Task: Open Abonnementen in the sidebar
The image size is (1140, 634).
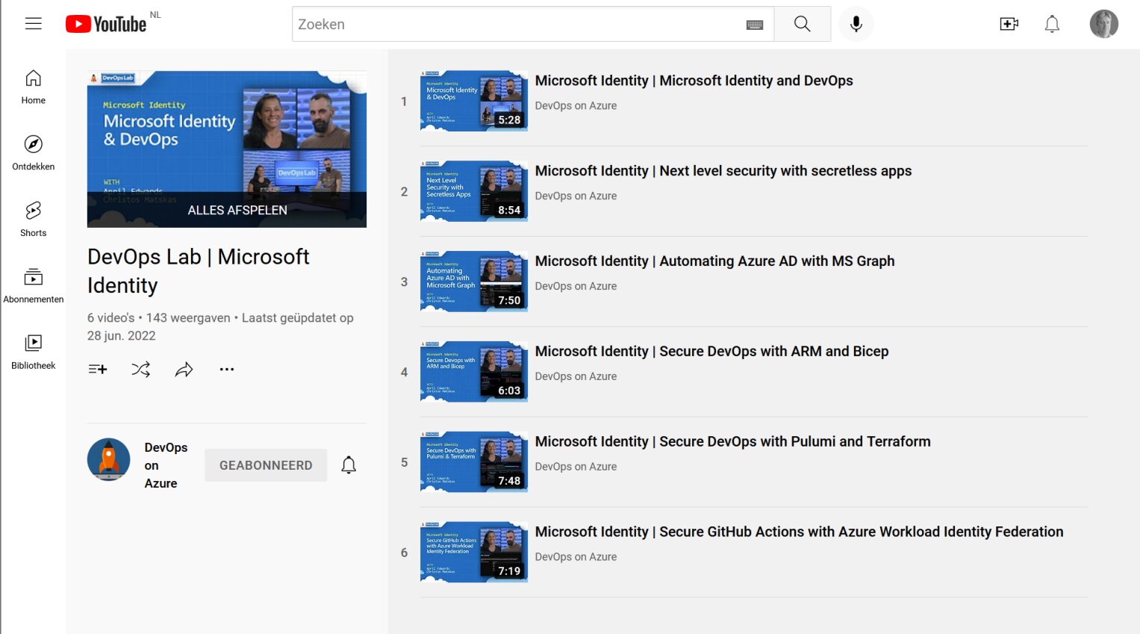Action: point(34,285)
